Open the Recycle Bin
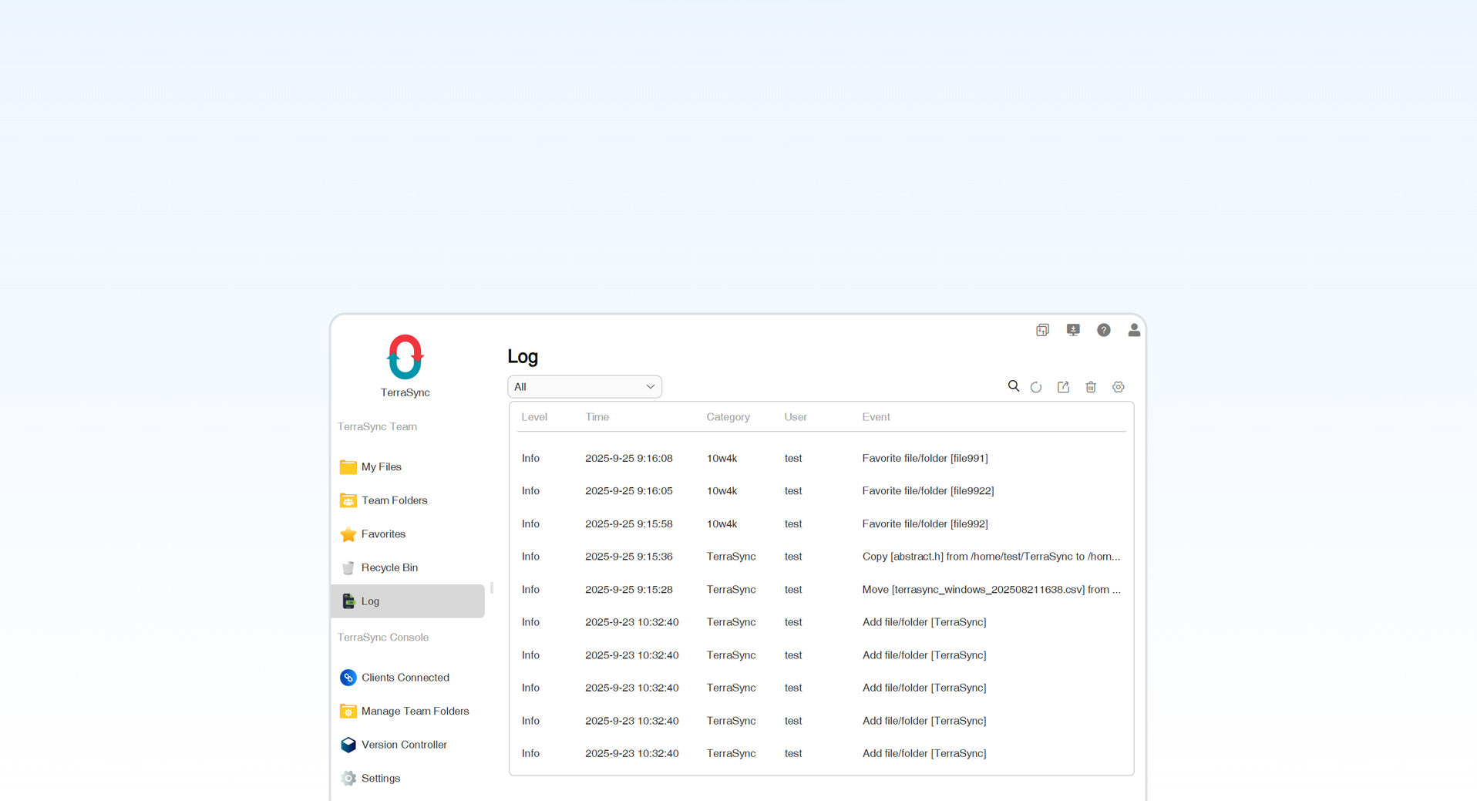Screen dimensions: 1477x801 (x=389, y=567)
